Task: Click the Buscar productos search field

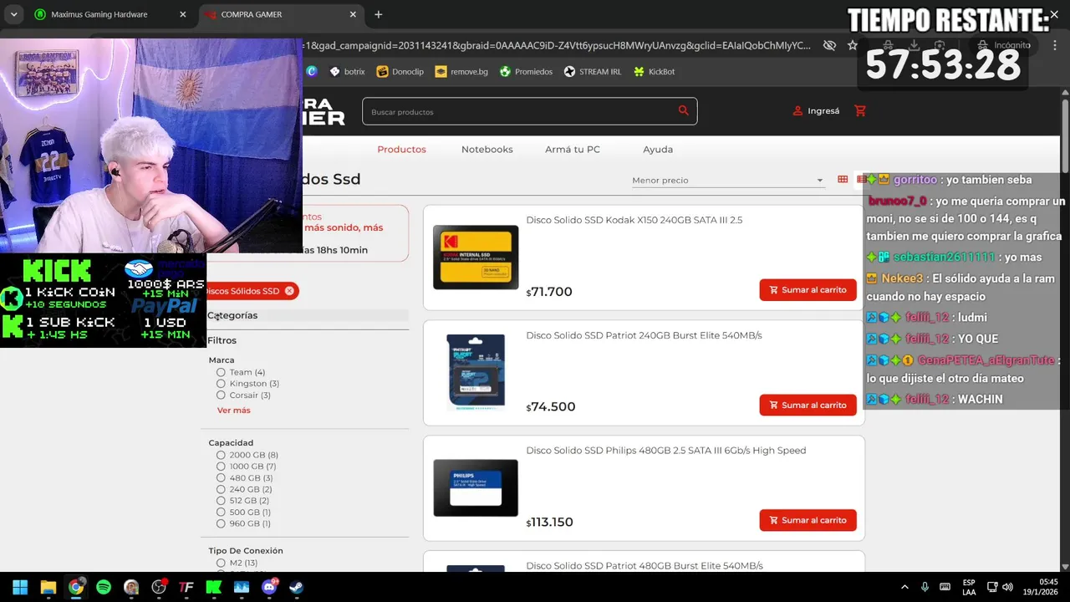Action: point(529,111)
